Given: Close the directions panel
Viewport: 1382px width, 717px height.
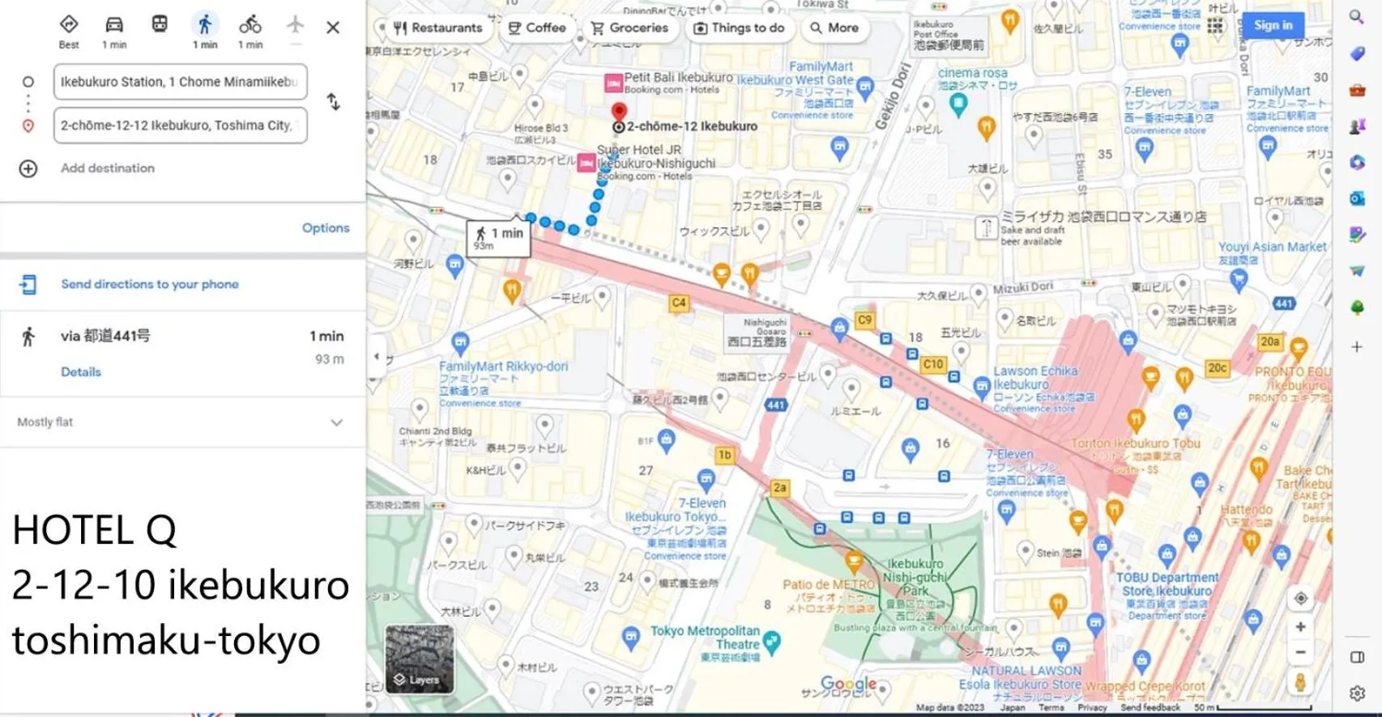Looking at the screenshot, I should tap(333, 28).
